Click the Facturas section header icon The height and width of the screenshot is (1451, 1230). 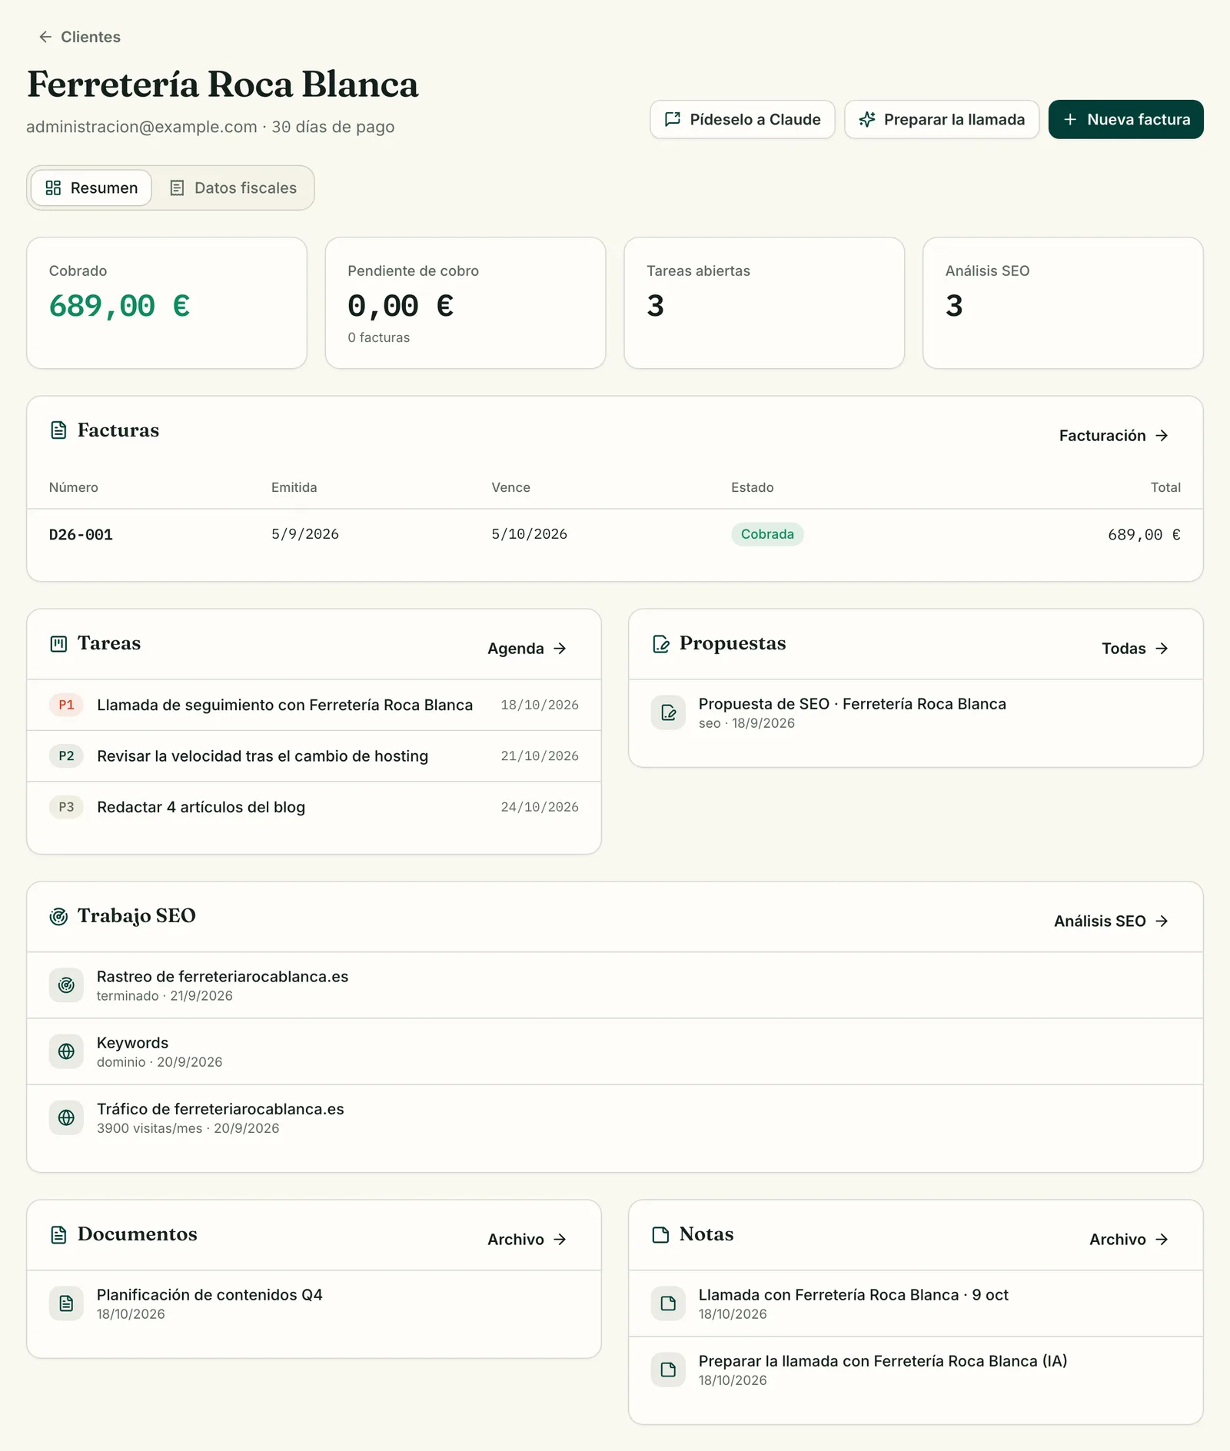tap(58, 430)
